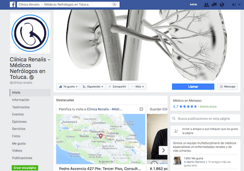
Task: Show next Destacadas card with arrow
Action: [163, 150]
